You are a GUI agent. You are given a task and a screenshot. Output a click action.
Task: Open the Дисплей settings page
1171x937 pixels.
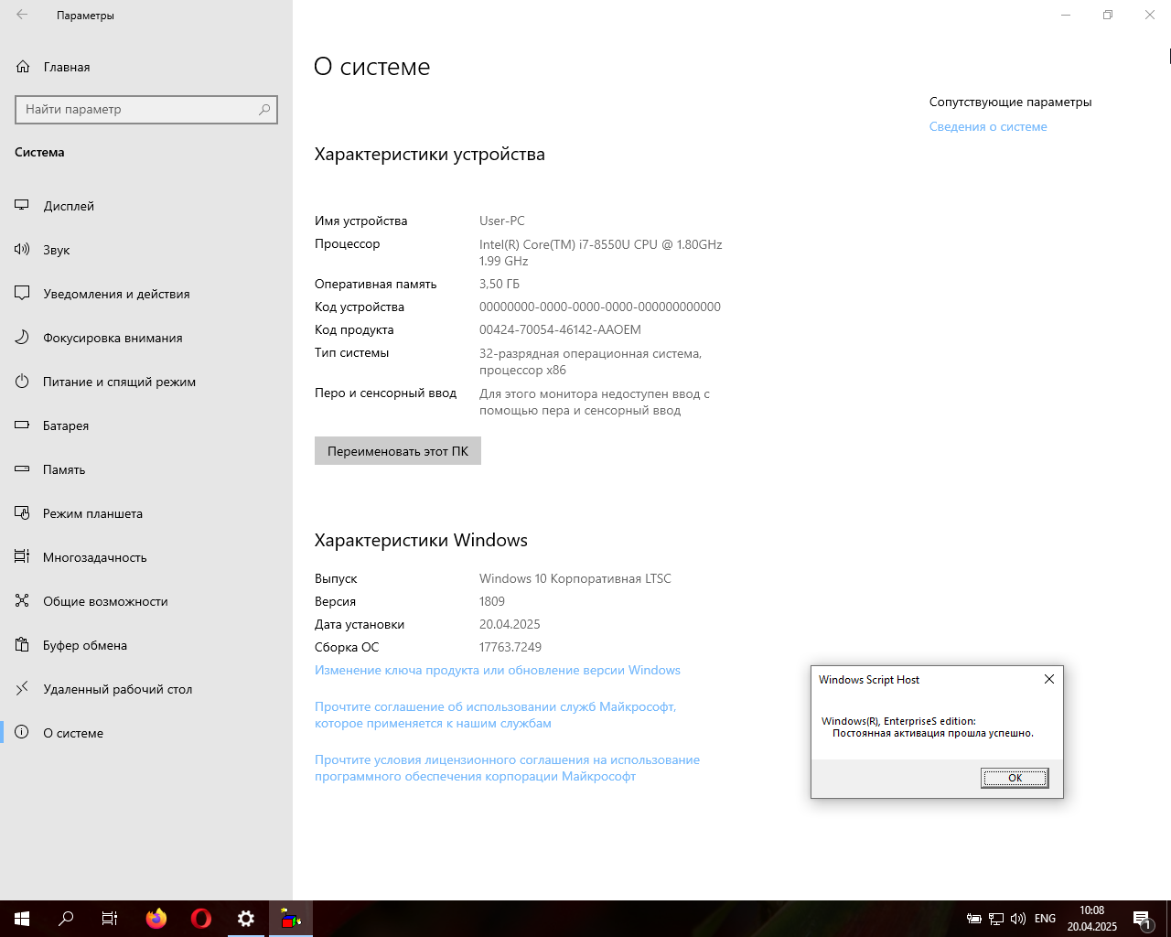(x=146, y=206)
